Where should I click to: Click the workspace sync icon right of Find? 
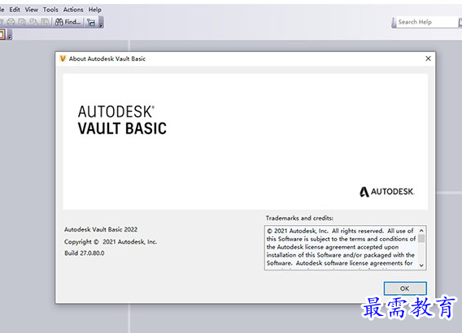point(91,22)
